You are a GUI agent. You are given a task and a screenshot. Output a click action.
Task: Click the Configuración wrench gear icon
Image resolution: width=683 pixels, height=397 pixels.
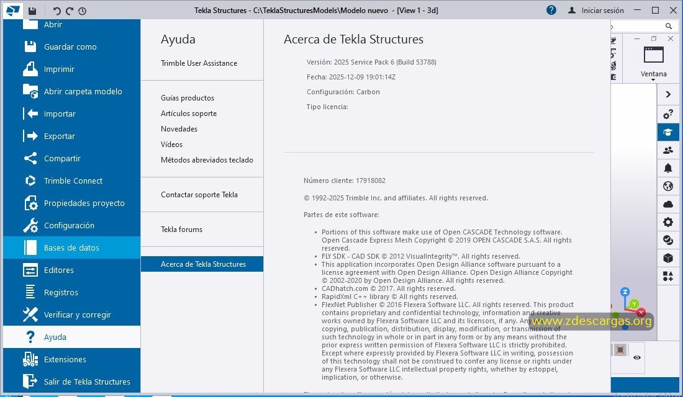[30, 226]
